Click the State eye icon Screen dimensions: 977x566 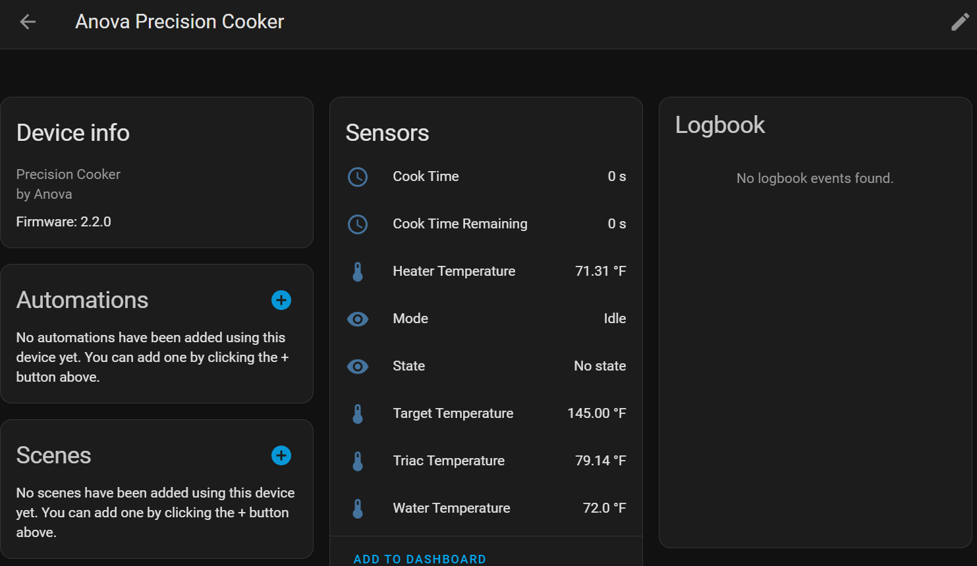(x=358, y=366)
